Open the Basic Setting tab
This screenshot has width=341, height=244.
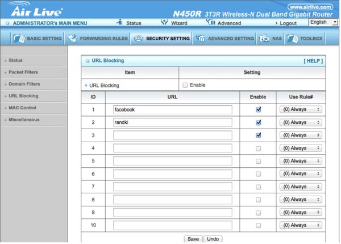[37, 39]
